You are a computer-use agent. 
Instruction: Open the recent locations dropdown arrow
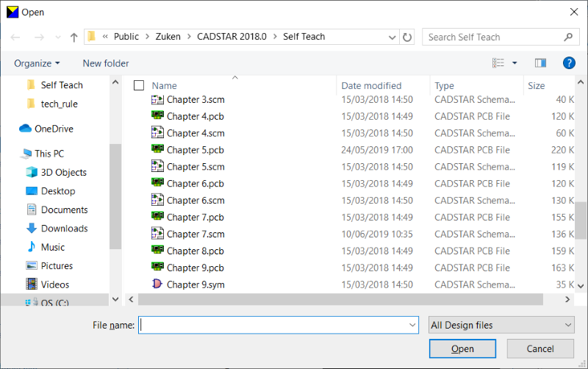pos(58,37)
